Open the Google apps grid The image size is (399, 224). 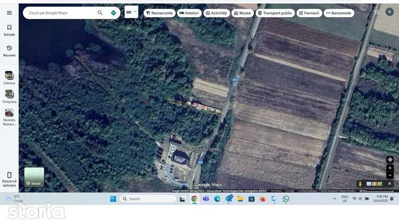pos(377,12)
